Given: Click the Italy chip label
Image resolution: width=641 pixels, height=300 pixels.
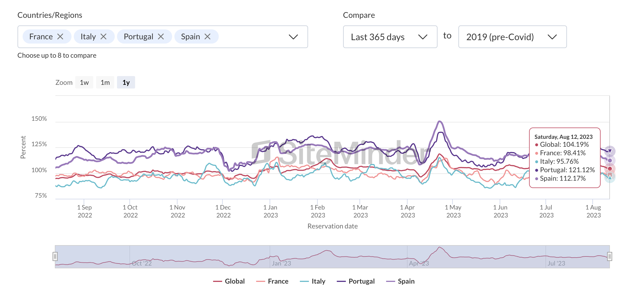Looking at the screenshot, I should [x=88, y=37].
